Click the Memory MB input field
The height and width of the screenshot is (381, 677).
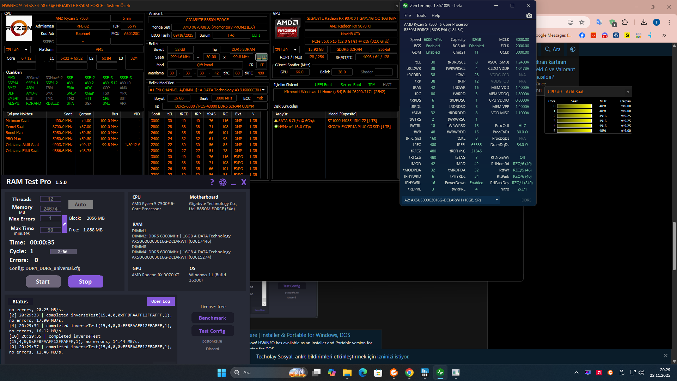point(50,209)
